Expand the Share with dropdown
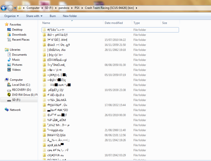The height and width of the screenshot is (161, 211). click(34, 16)
